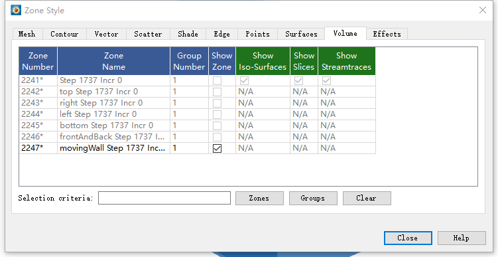498x257 pixels.
Task: Close the Zone Style dialog window
Action: (x=483, y=10)
